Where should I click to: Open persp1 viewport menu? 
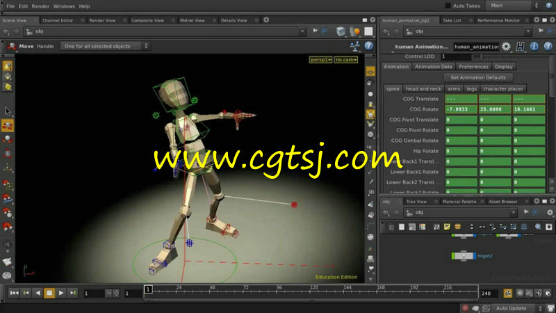(320, 60)
